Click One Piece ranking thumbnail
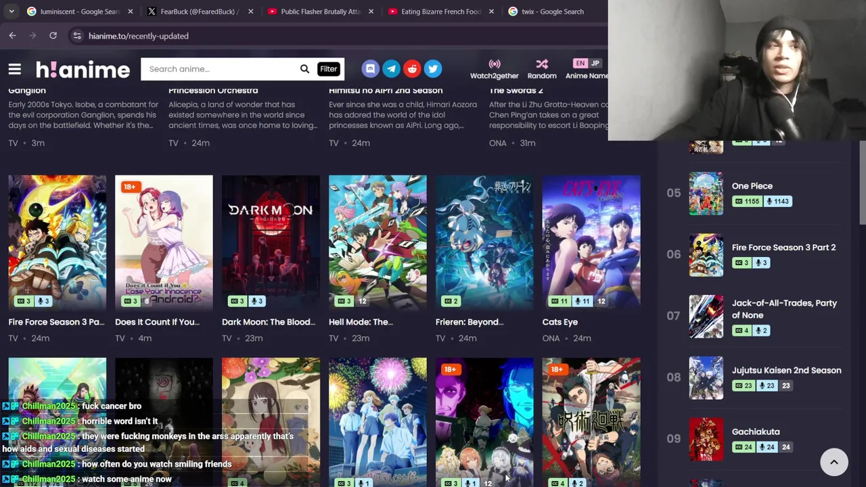This screenshot has width=866, height=487. point(706,193)
